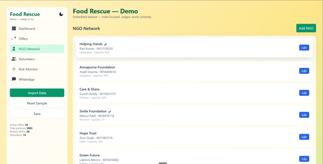Screen dimensions: 323x164
Task: Click Hyderabad capacity line
Action: [94, 53]
